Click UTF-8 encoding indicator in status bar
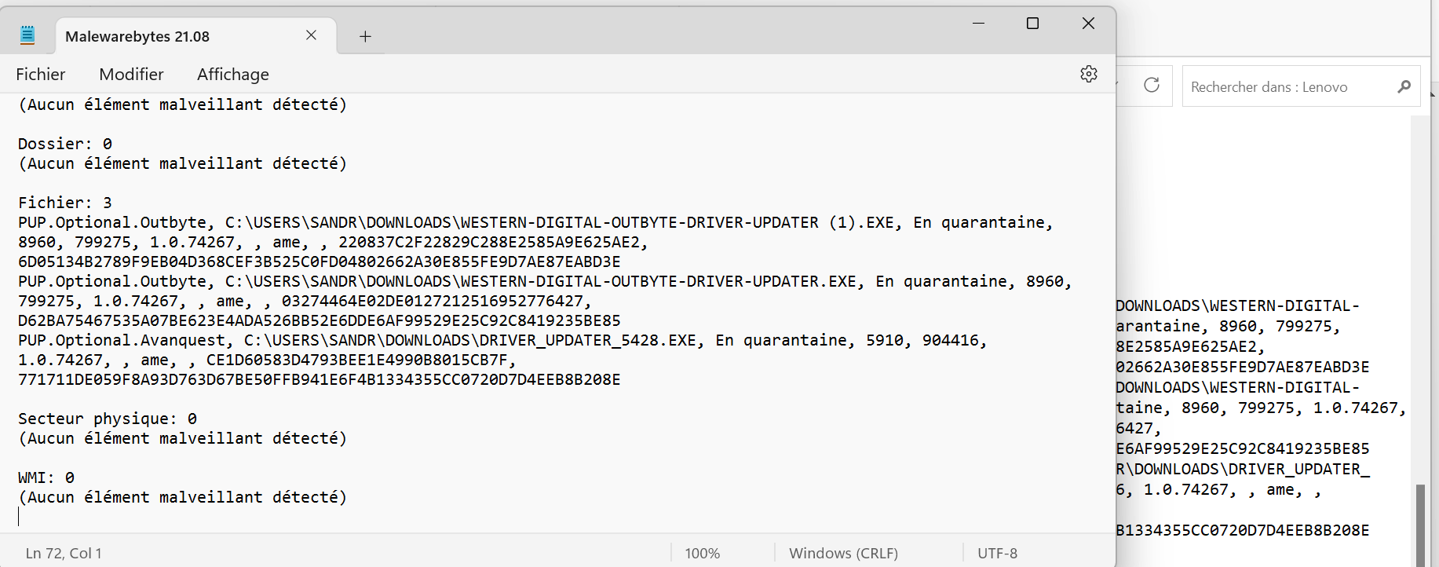The image size is (1439, 567). [997, 553]
